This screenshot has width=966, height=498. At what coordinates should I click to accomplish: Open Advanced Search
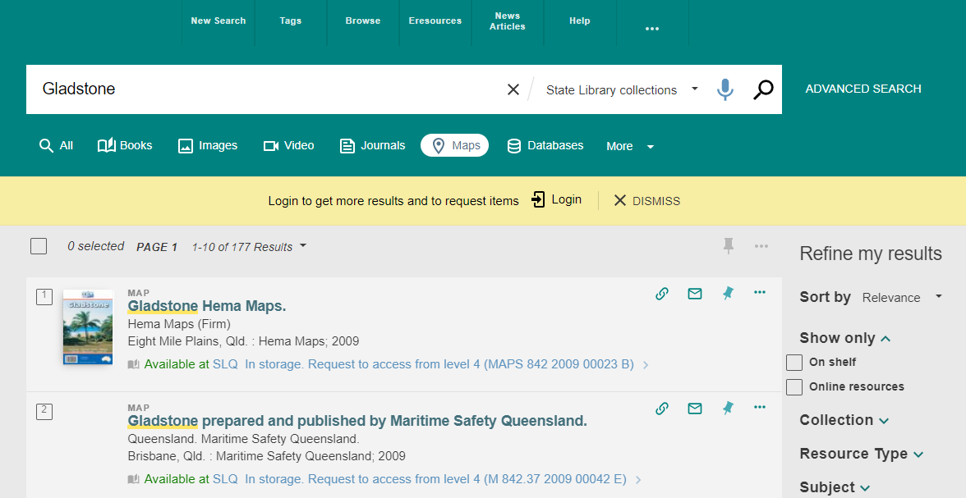[863, 89]
